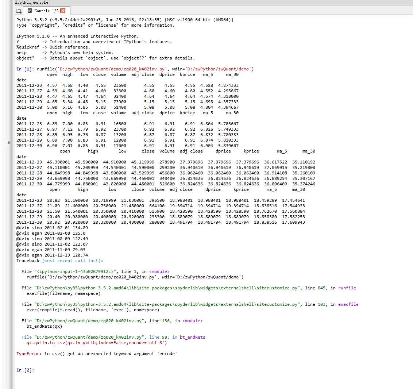
Task: Click open value 45.380001
Action: pos(58,162)
